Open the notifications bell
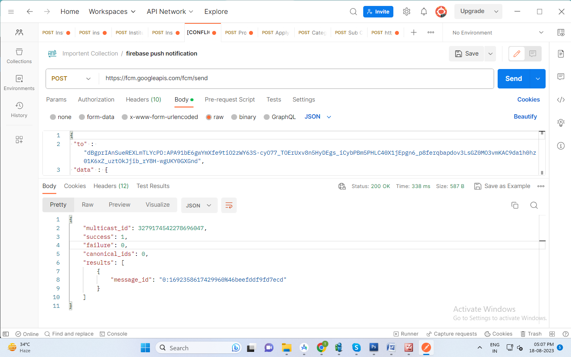Screen dimensions: 571x357 point(424,12)
